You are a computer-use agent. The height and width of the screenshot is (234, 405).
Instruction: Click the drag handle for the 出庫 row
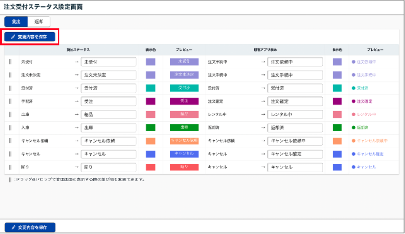10,114
